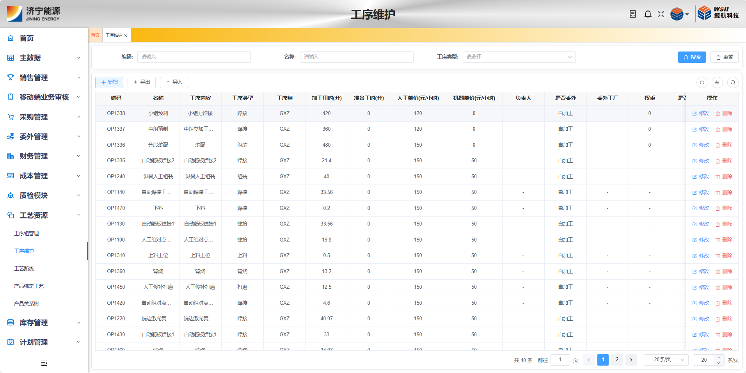The width and height of the screenshot is (746, 373).
Task: Click the 人工修补打磨 name cell
Action: click(x=158, y=287)
